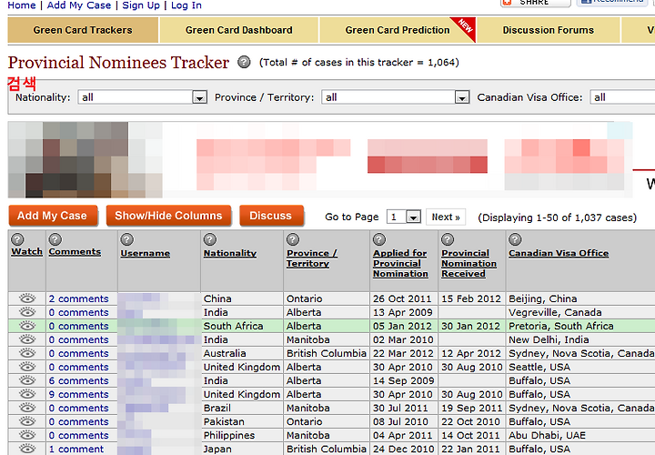This screenshot has height=455, width=655.
Task: Click the '24 Dec 2010' date cell
Action: pyautogui.click(x=404, y=450)
